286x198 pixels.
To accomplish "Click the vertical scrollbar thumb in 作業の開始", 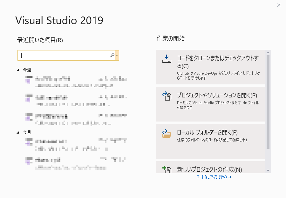I will (x=268, y=102).
